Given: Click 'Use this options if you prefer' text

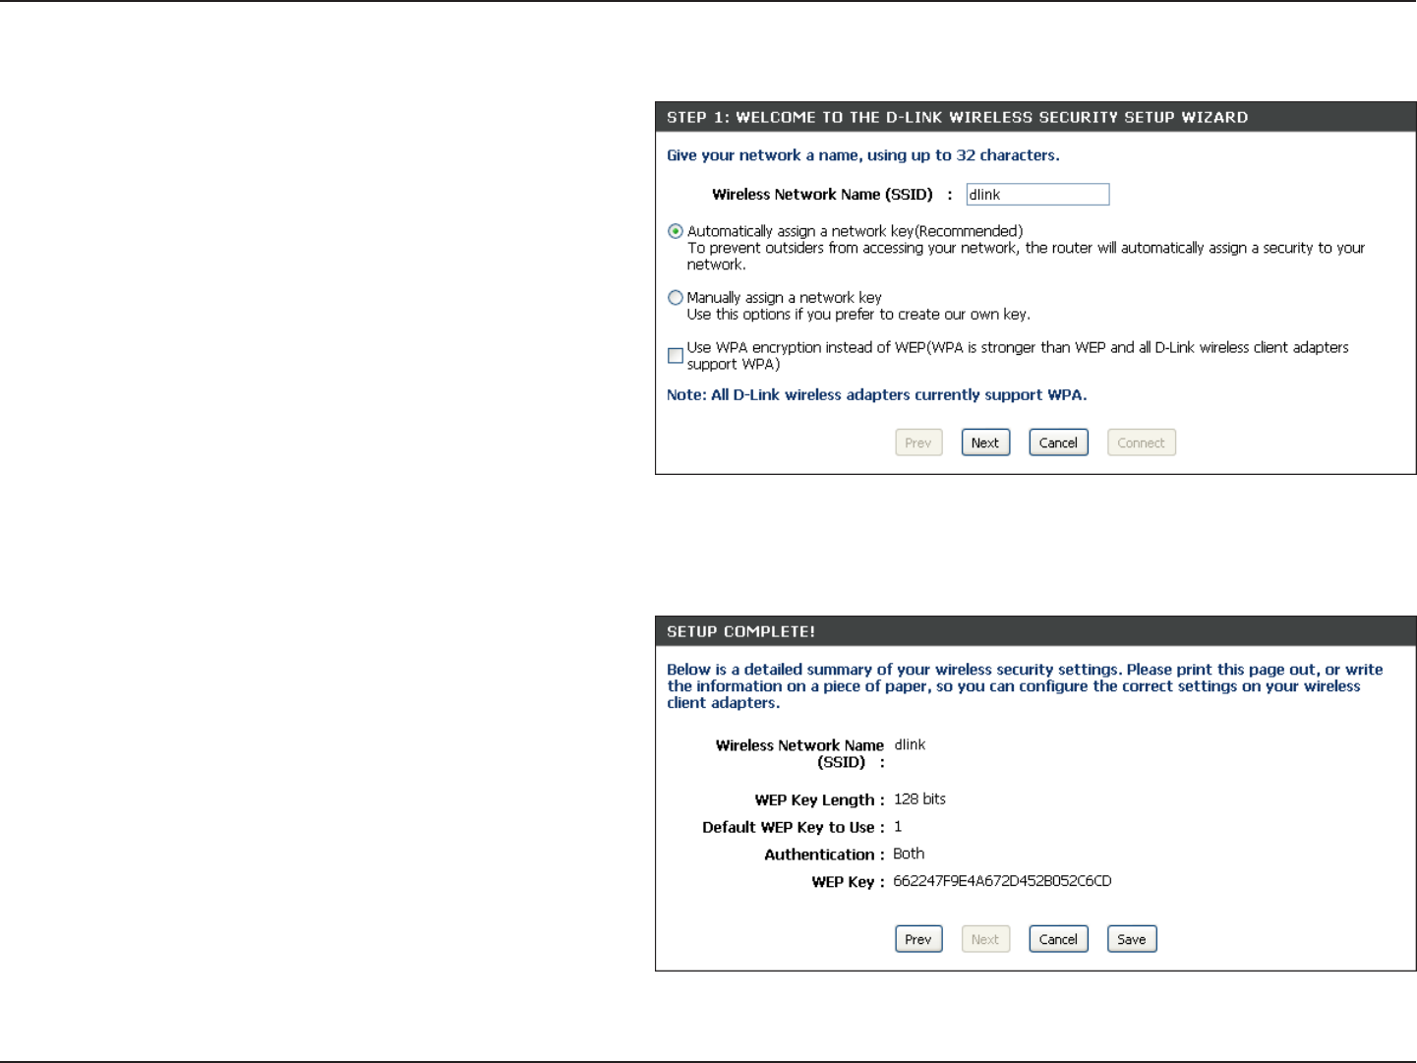Looking at the screenshot, I should pyautogui.click(x=858, y=315).
